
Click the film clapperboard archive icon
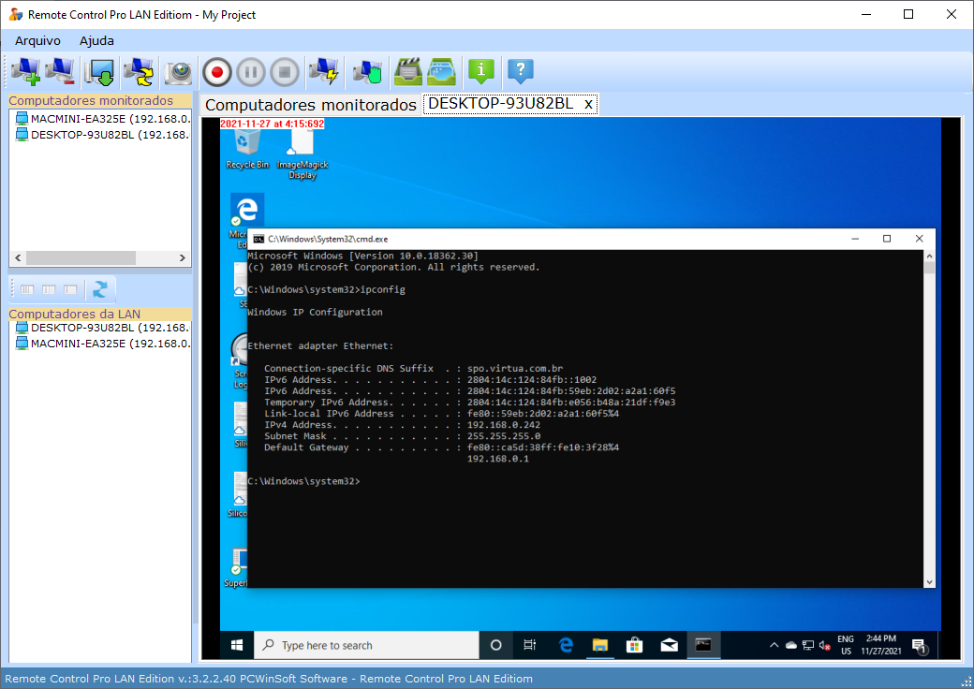click(x=408, y=71)
